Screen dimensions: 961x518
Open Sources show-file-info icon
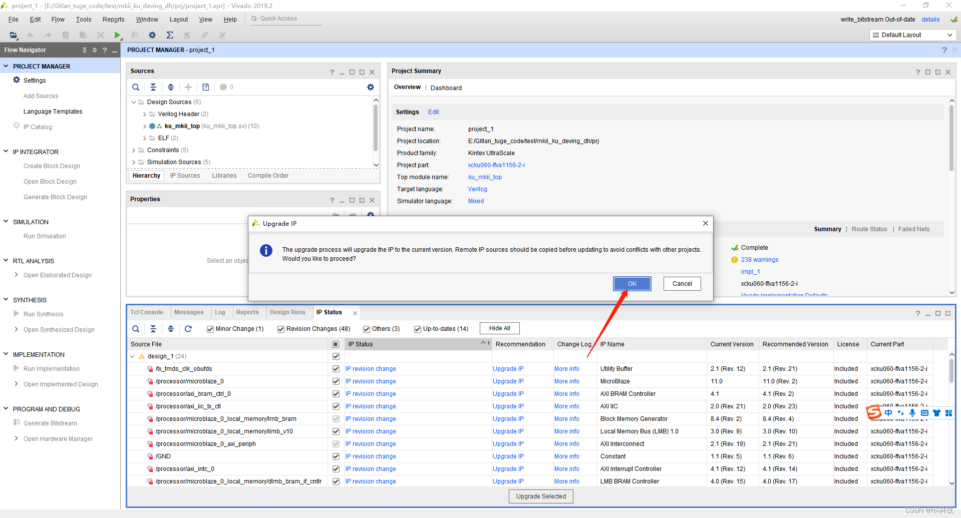(206, 87)
